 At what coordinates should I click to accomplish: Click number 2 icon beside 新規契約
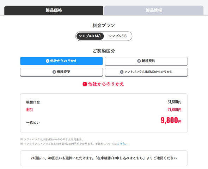point(139,61)
